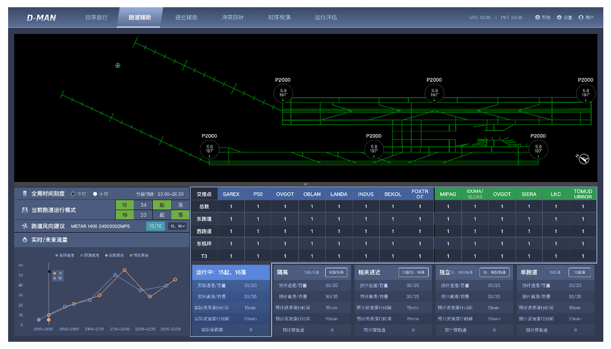Viewport: 611px width, 349px height.
Task: Click the runway wind suggestion fan icon
Action: (24, 226)
